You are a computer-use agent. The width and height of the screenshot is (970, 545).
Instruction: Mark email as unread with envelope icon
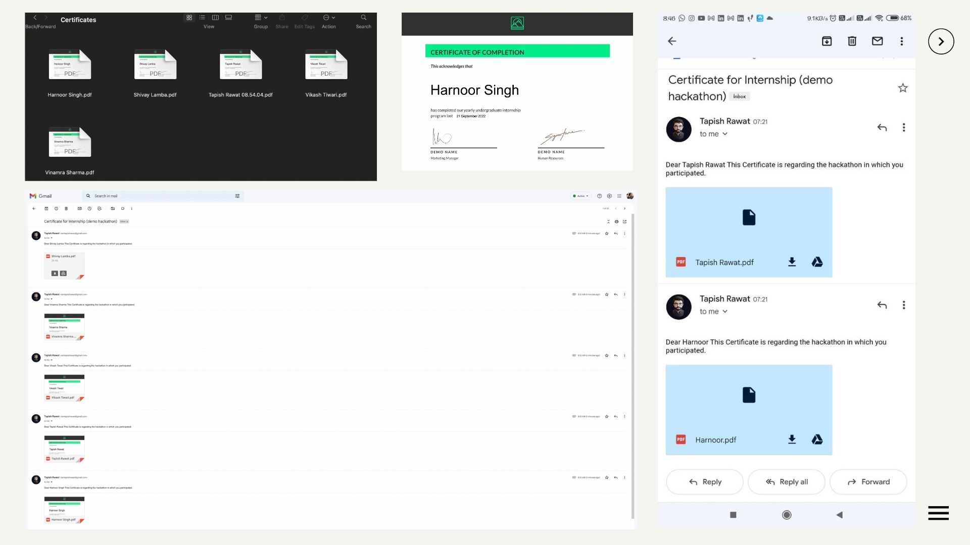(x=877, y=41)
